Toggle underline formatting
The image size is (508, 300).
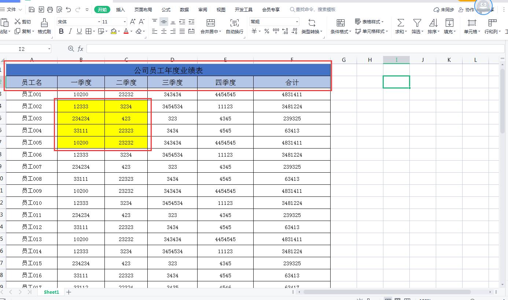pyautogui.click(x=79, y=31)
